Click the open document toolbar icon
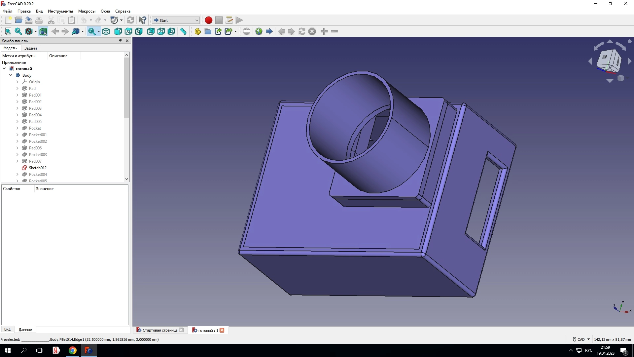 pyautogui.click(x=18, y=20)
